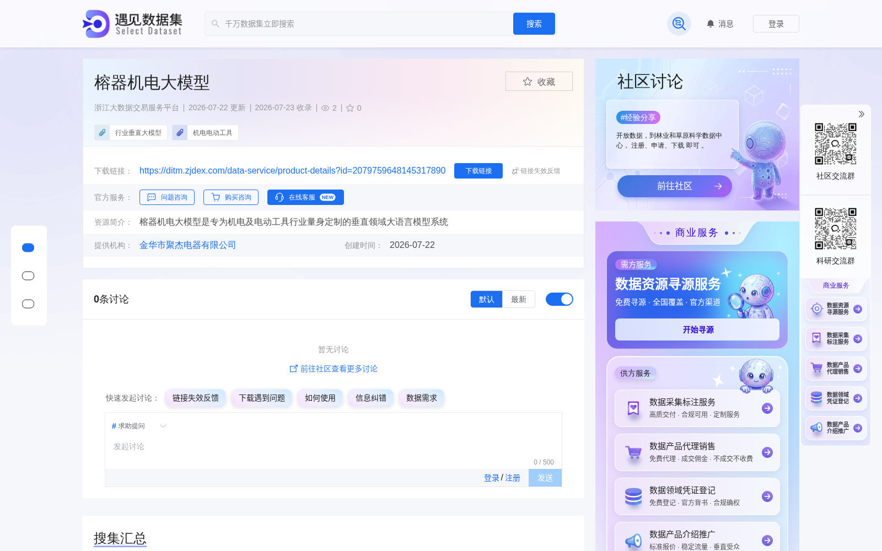Click the #经验分享 community post card
Viewport: 882px width, 551px height.
click(x=673, y=134)
